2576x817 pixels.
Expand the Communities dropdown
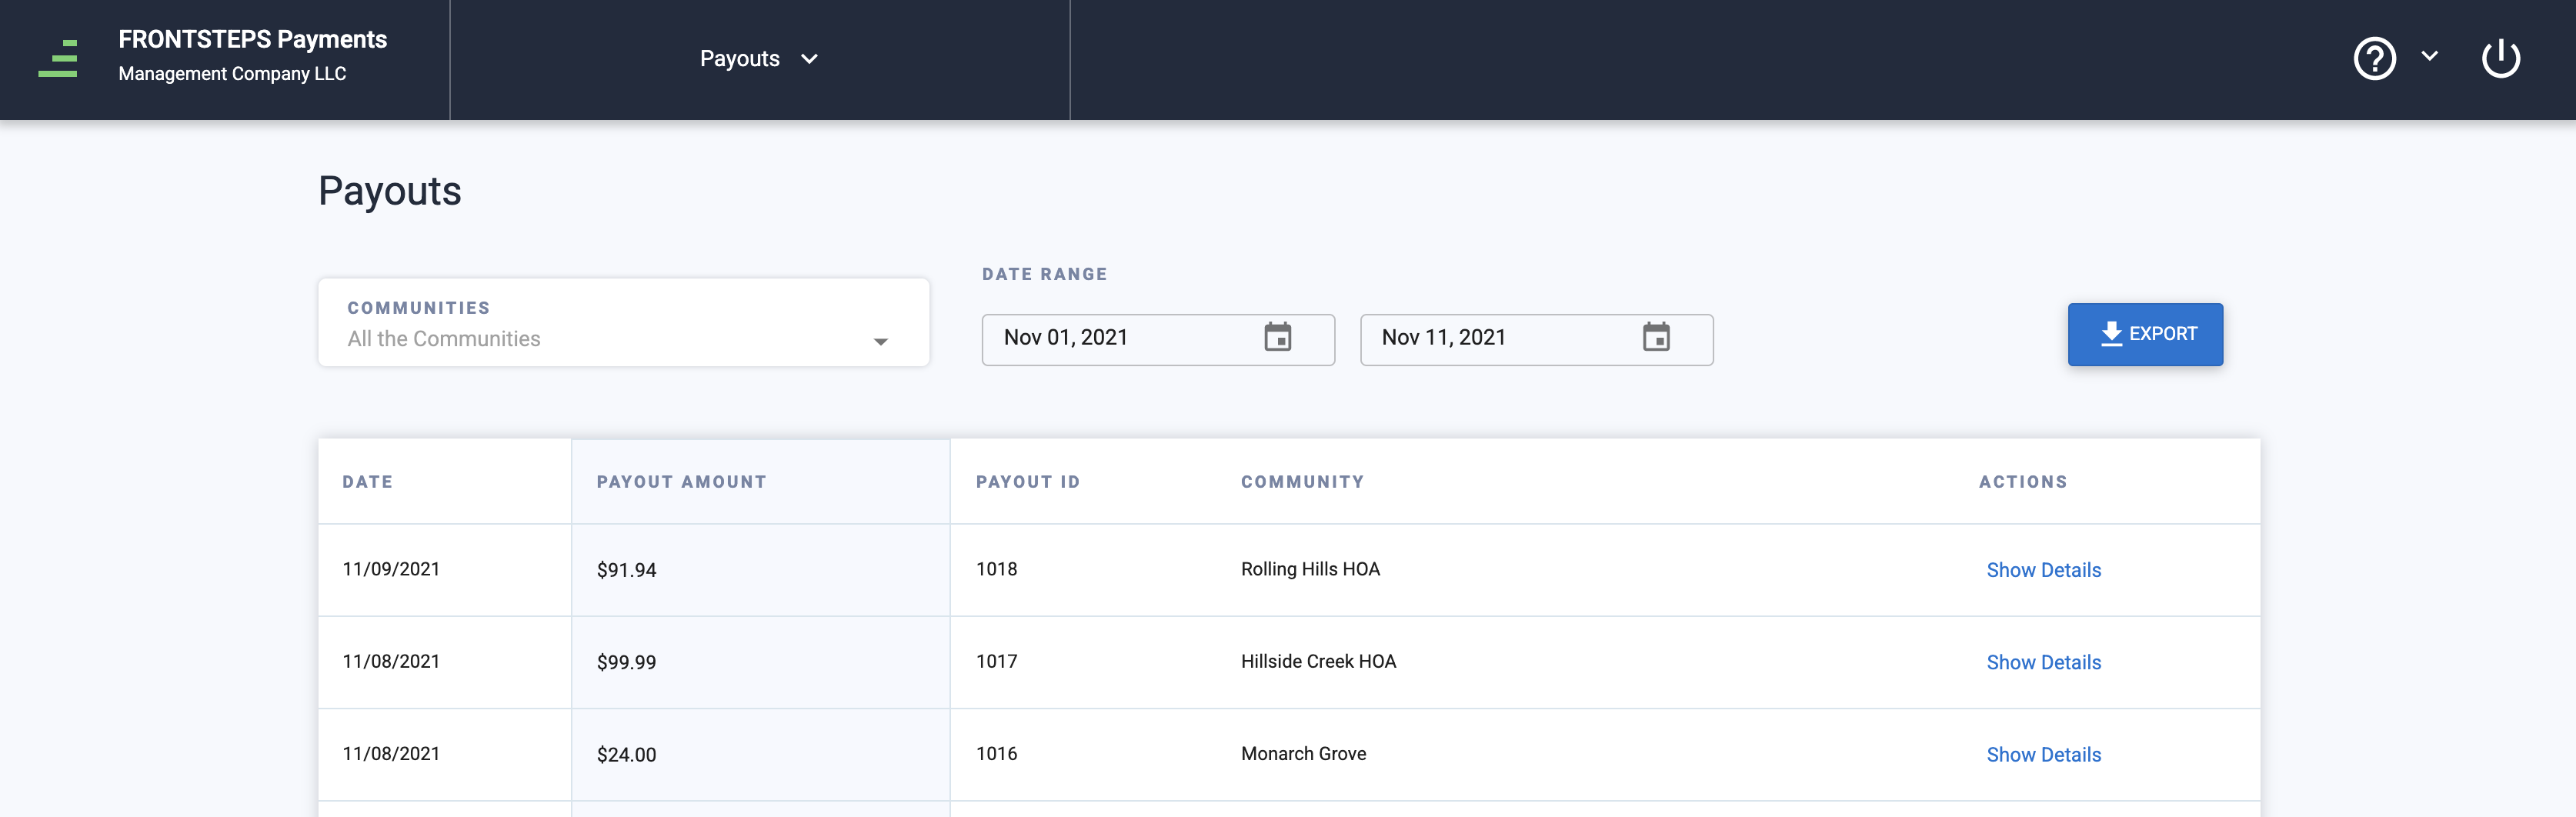623,322
